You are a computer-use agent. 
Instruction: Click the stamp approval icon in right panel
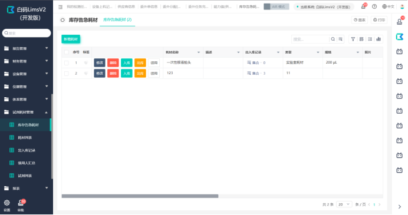(400, 22)
